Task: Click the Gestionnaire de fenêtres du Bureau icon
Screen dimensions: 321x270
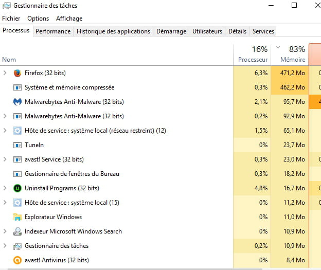Action: click(17, 174)
